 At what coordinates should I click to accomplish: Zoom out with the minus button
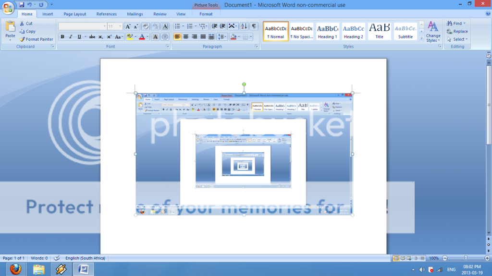444,258
